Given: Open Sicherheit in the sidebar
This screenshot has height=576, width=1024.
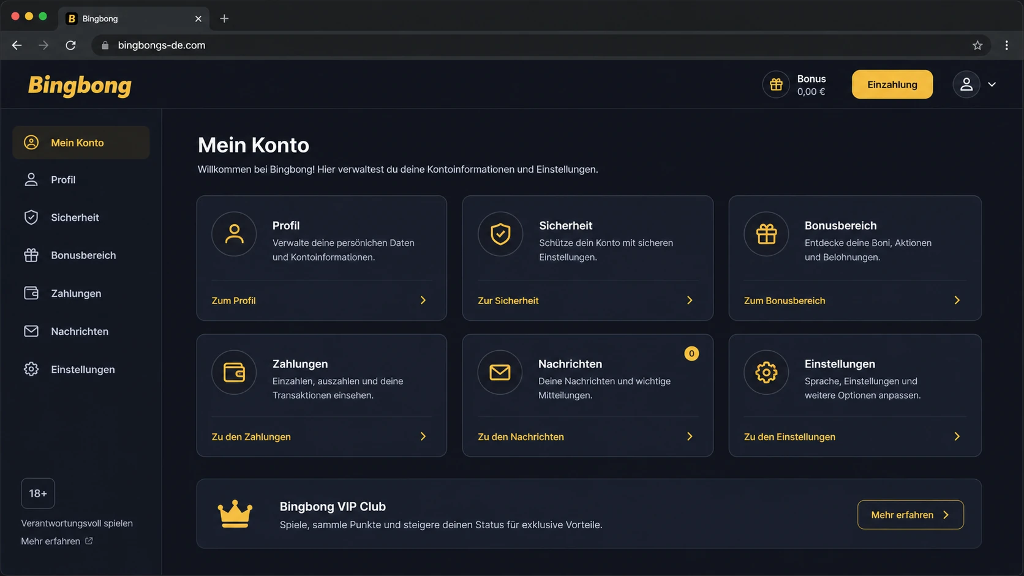Looking at the screenshot, I should click(81, 217).
